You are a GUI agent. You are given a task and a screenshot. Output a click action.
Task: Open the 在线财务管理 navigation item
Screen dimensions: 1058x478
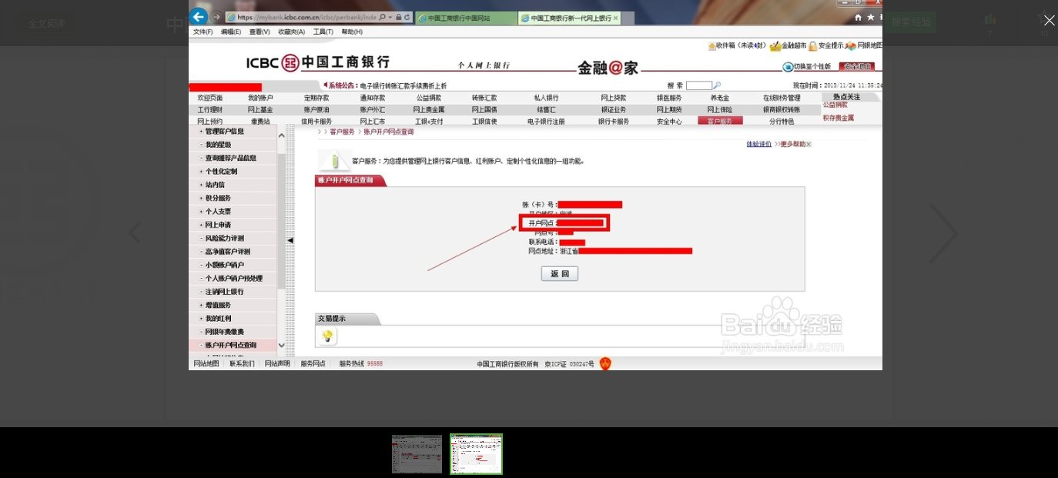coord(782,98)
